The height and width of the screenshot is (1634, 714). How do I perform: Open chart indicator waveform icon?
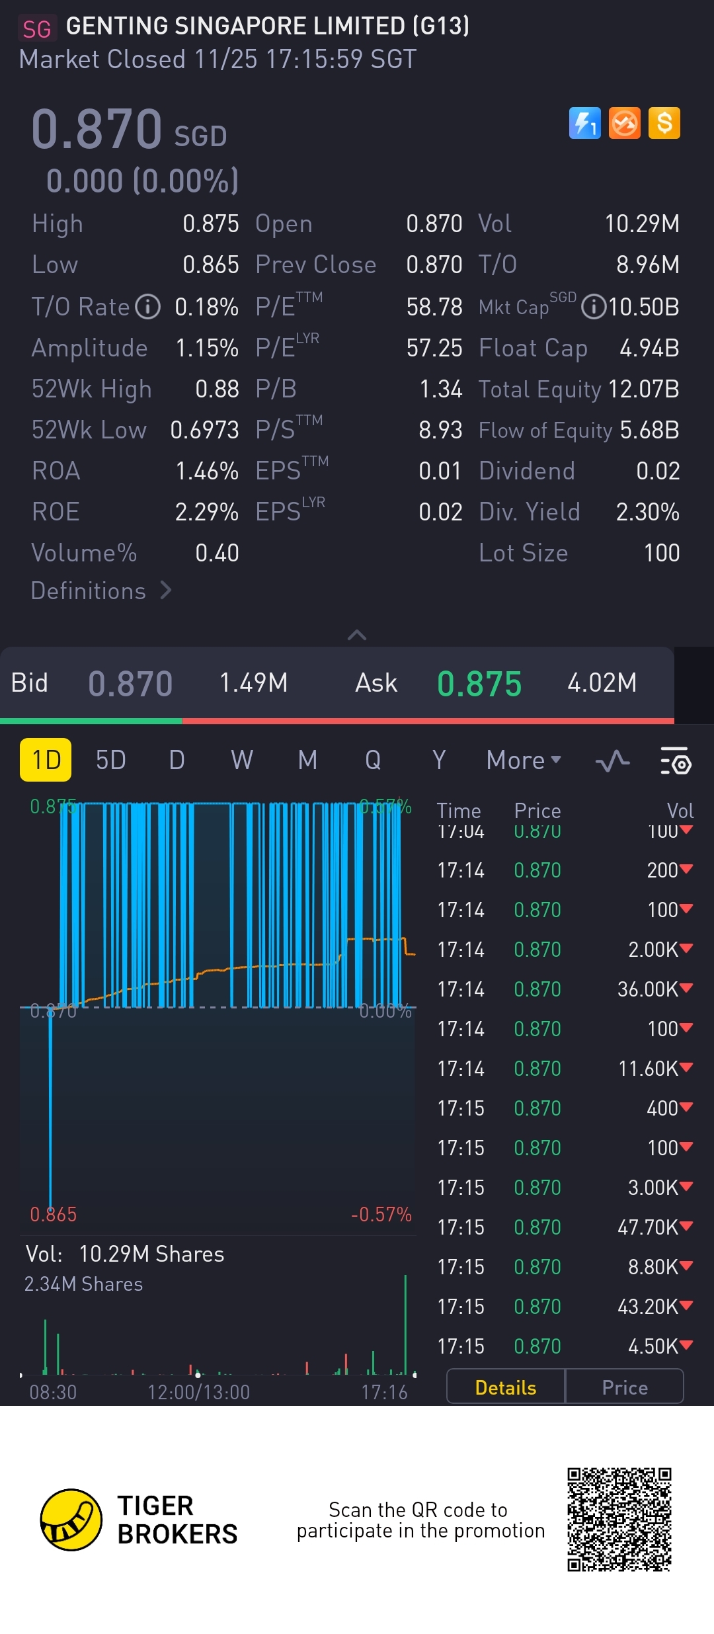click(x=612, y=760)
